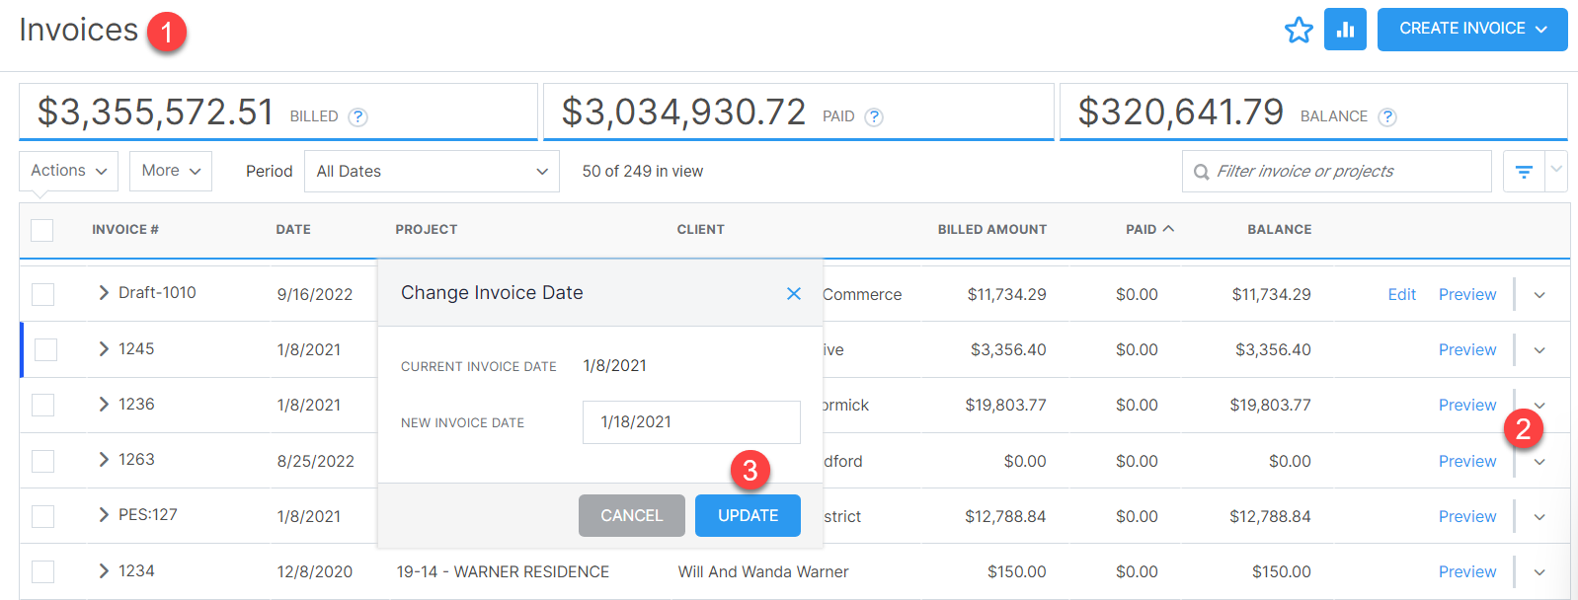Open the More menu

coord(171,171)
